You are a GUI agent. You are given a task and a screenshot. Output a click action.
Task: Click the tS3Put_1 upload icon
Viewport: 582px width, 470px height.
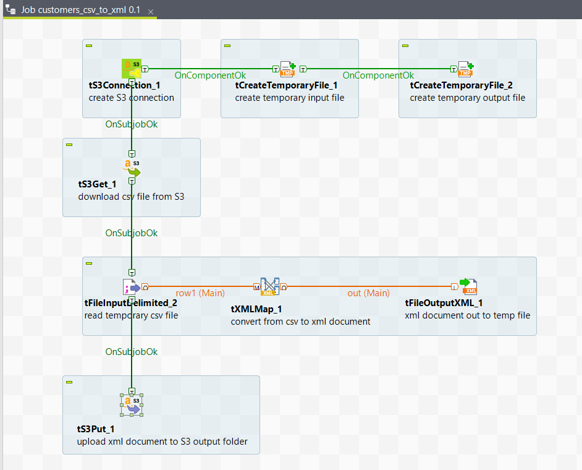point(132,405)
